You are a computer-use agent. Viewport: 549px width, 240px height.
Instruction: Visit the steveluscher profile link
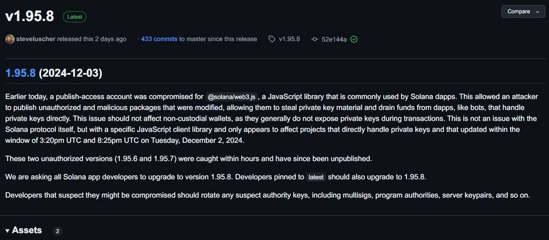click(x=35, y=39)
